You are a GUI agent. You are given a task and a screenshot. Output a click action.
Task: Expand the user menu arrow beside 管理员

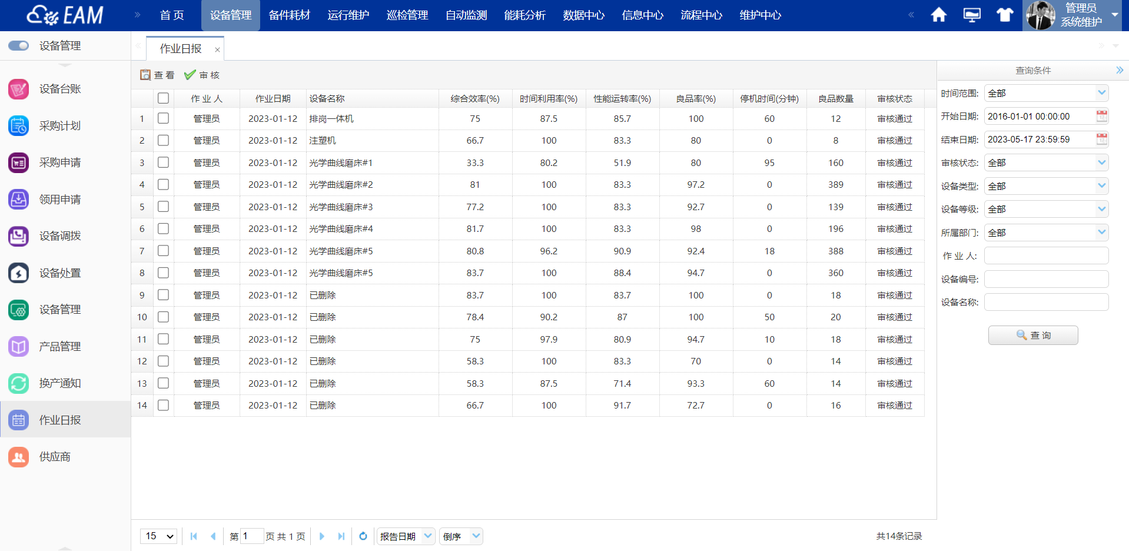[1115, 15]
